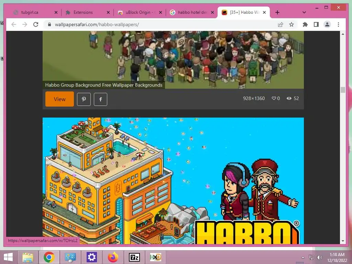
Task: Click the orange View button
Action: (59, 99)
